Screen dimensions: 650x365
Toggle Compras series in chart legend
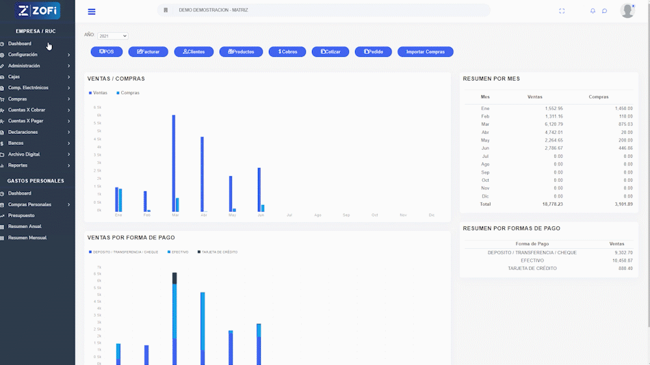click(x=127, y=93)
